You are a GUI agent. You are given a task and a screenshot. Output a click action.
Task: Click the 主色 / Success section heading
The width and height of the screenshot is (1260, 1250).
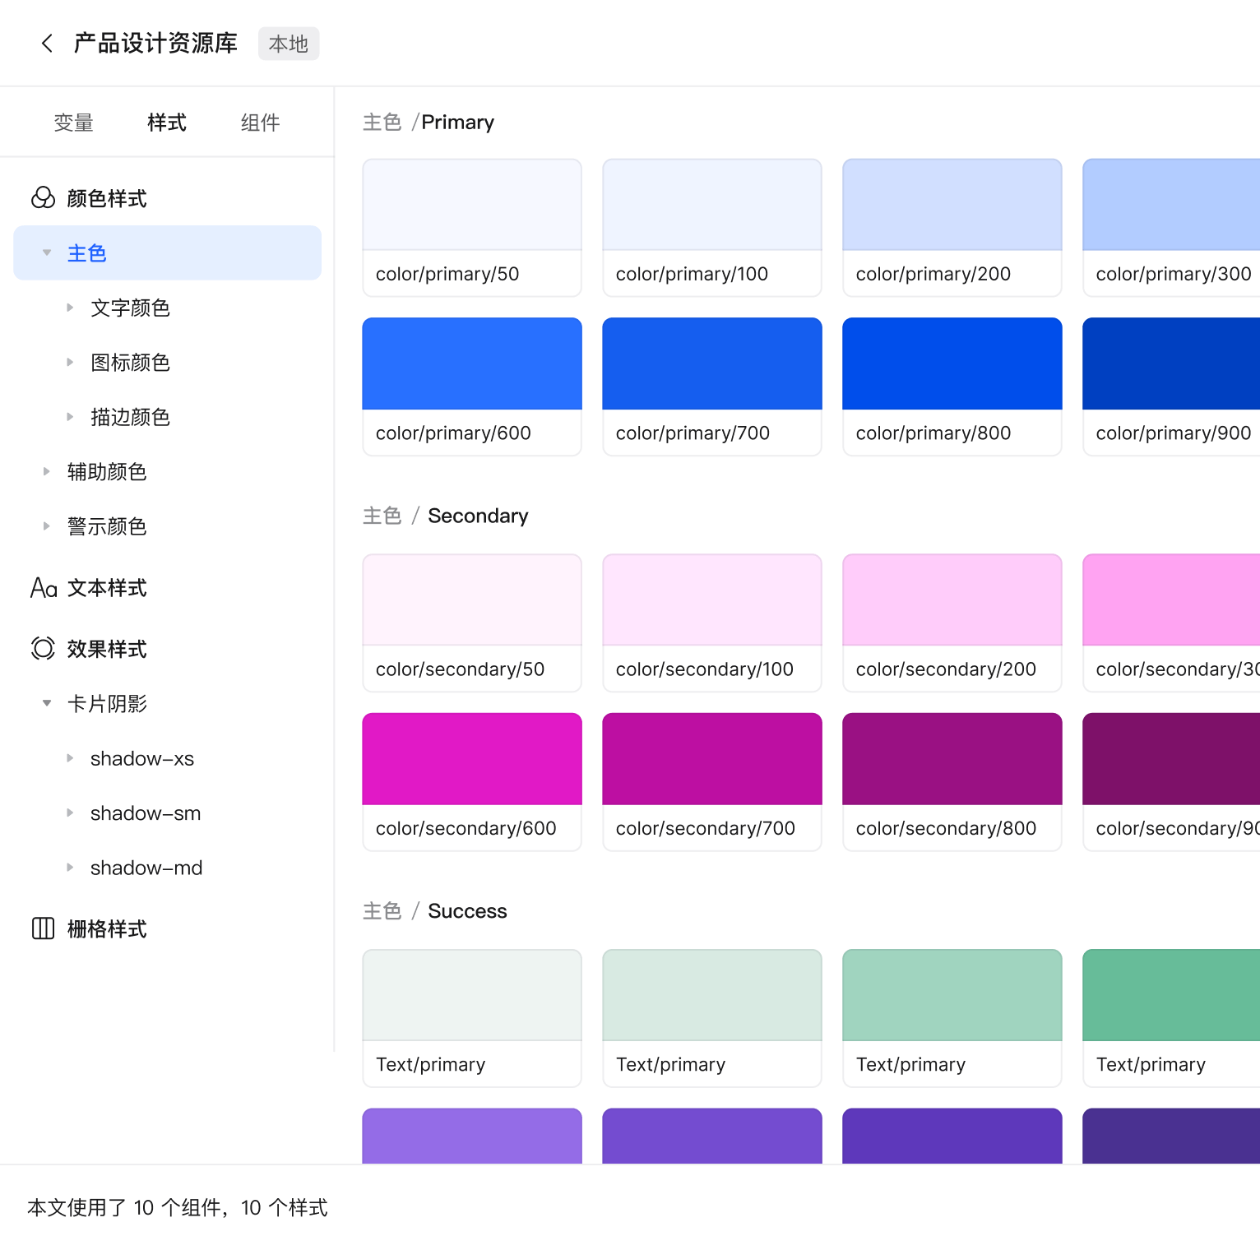coord(435,911)
